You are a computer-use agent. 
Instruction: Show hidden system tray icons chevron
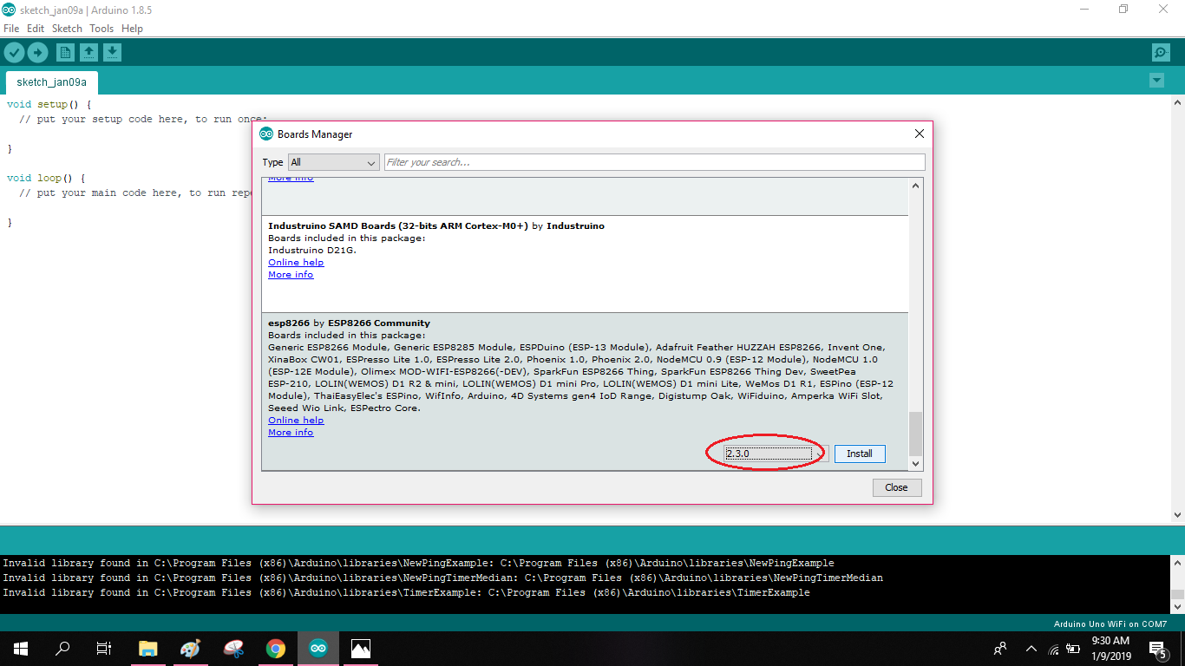[1031, 648]
